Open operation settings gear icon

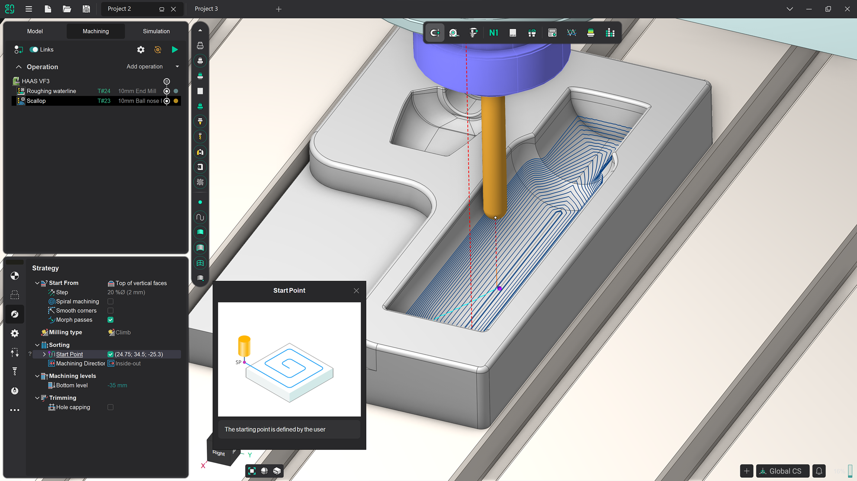141,49
